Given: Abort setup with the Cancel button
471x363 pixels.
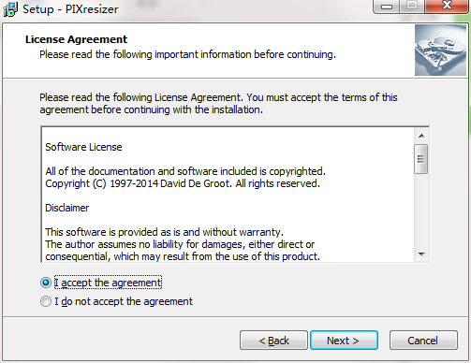Looking at the screenshot, I should 423,341.
